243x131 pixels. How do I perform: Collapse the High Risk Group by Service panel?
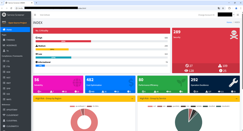click(236, 99)
